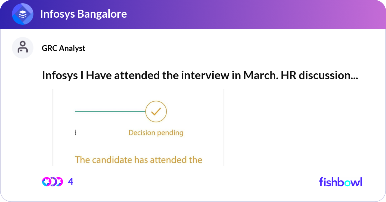Expand the cropped candidate status text
Image resolution: width=386 pixels, height=202 pixels.
[138, 160]
